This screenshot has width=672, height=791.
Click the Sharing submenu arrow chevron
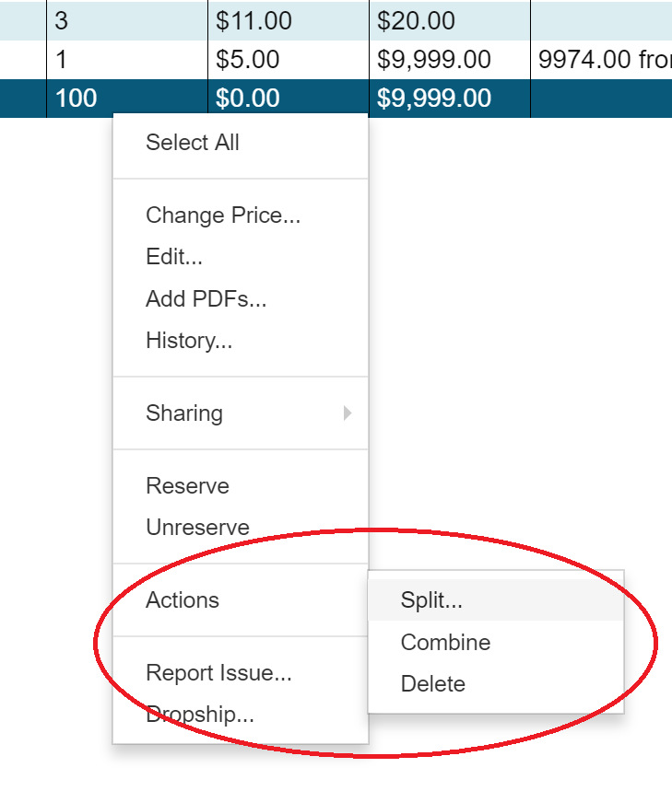point(348,413)
